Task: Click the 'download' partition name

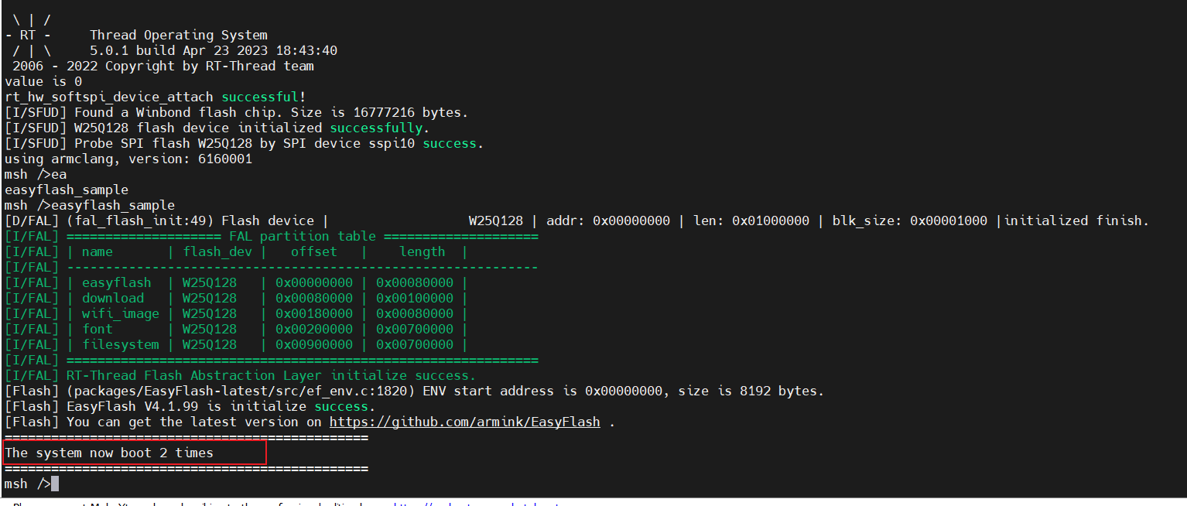Action: click(x=113, y=299)
